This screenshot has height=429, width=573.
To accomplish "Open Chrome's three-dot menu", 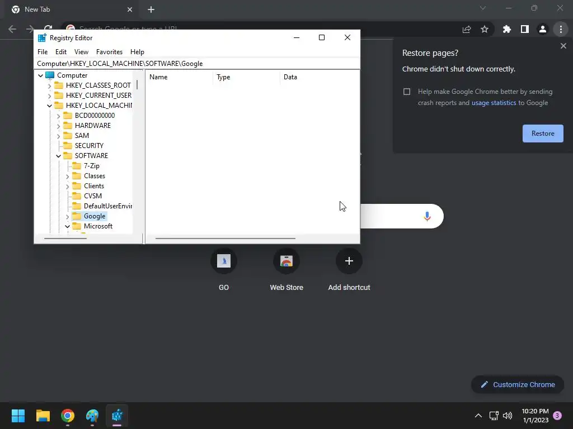I will pyautogui.click(x=561, y=29).
